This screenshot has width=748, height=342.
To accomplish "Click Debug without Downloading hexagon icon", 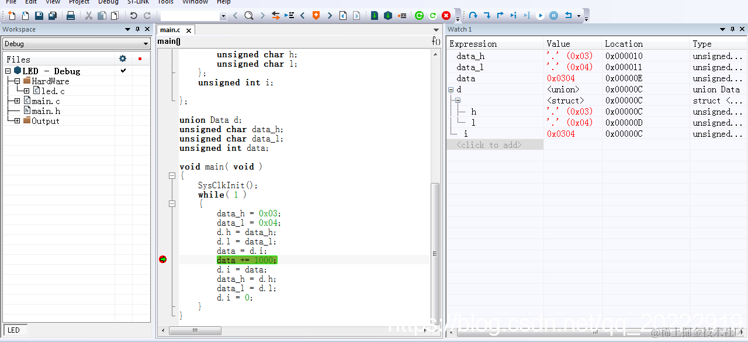I will [388, 16].
